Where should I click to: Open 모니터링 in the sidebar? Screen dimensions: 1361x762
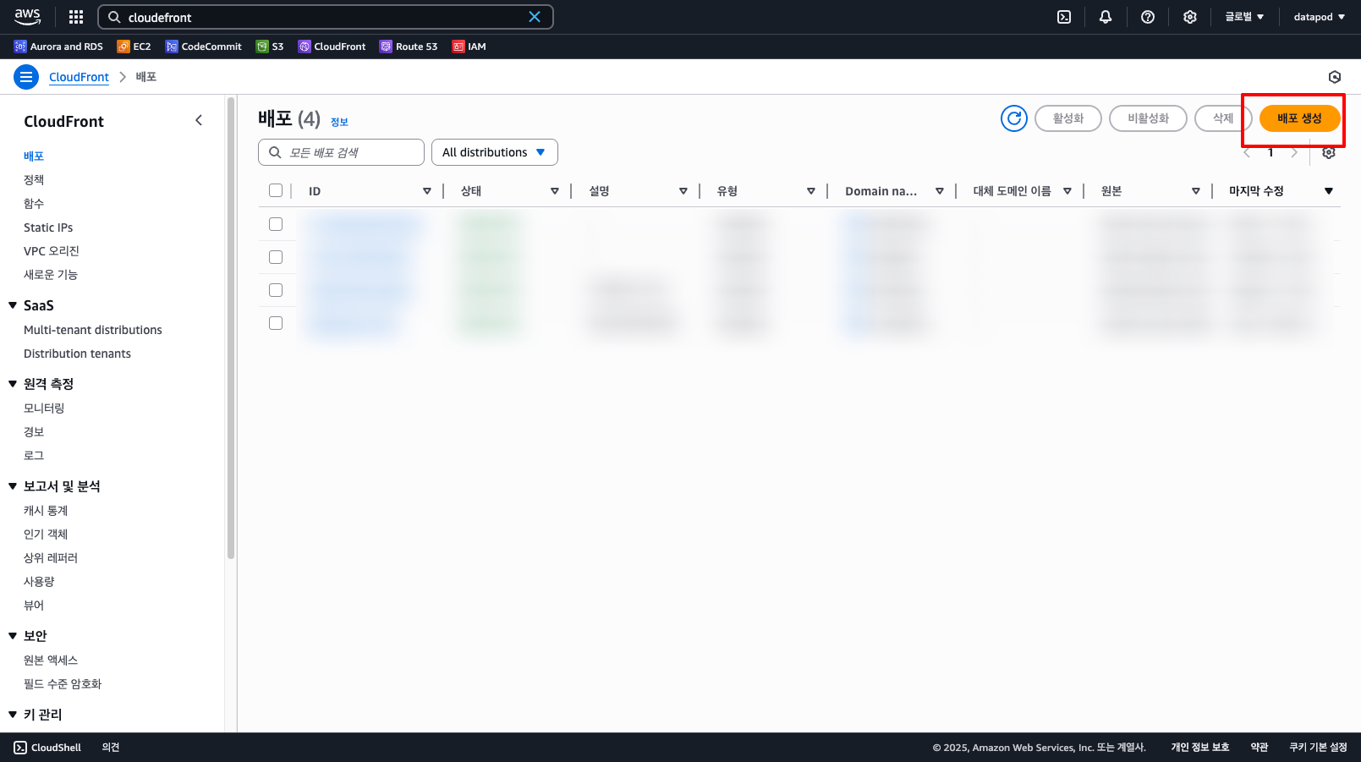click(x=44, y=408)
